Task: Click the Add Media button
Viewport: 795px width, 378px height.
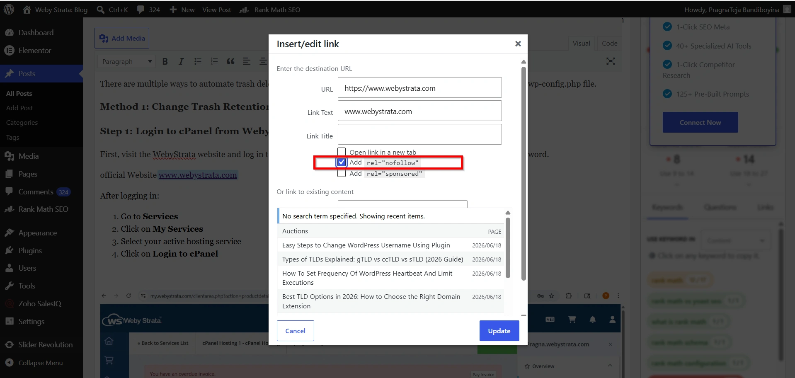Action: [x=122, y=38]
